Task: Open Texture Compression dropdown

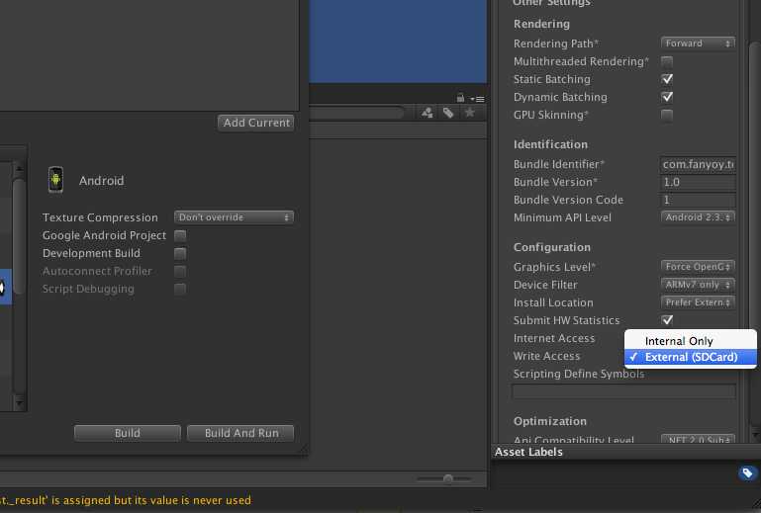Action: click(234, 217)
